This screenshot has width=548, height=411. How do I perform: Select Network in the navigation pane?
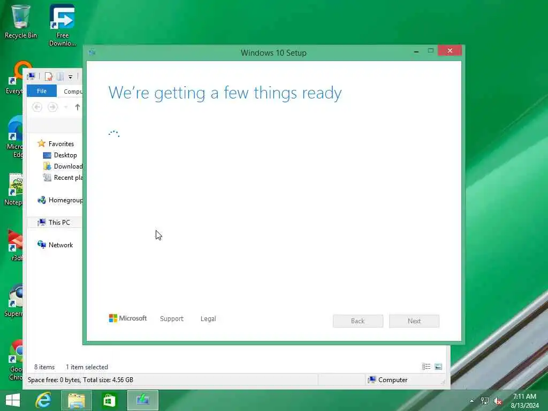[x=55, y=245]
